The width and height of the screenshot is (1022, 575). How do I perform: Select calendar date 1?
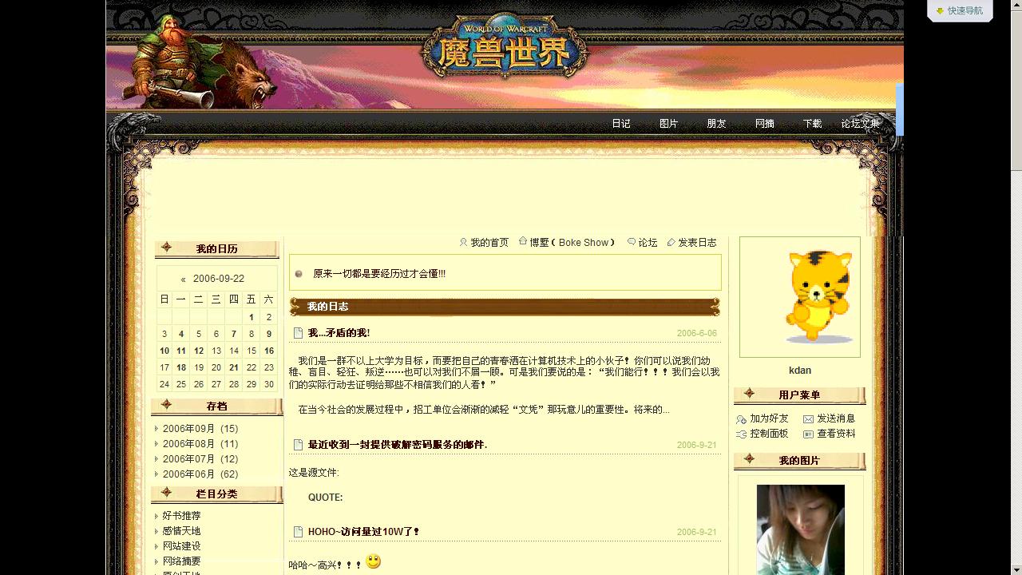(252, 317)
